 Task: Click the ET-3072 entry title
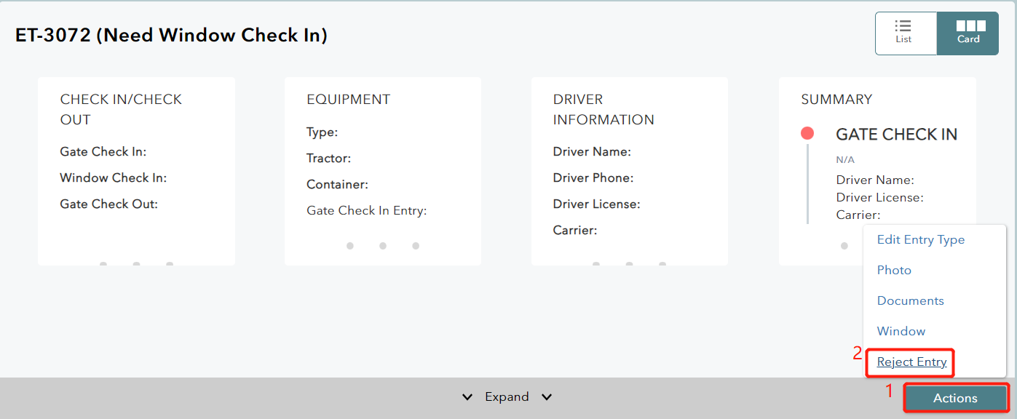pyautogui.click(x=171, y=35)
